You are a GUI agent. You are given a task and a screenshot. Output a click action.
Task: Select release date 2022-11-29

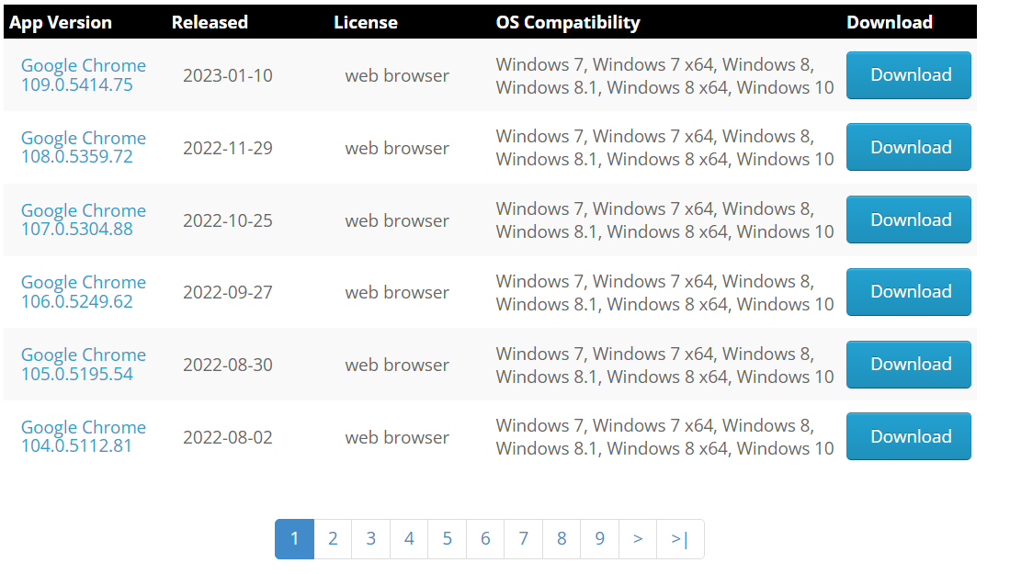tap(227, 148)
